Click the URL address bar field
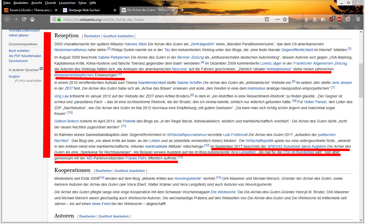This screenshot has height=224, width=365. pyautogui.click(x=157, y=19)
